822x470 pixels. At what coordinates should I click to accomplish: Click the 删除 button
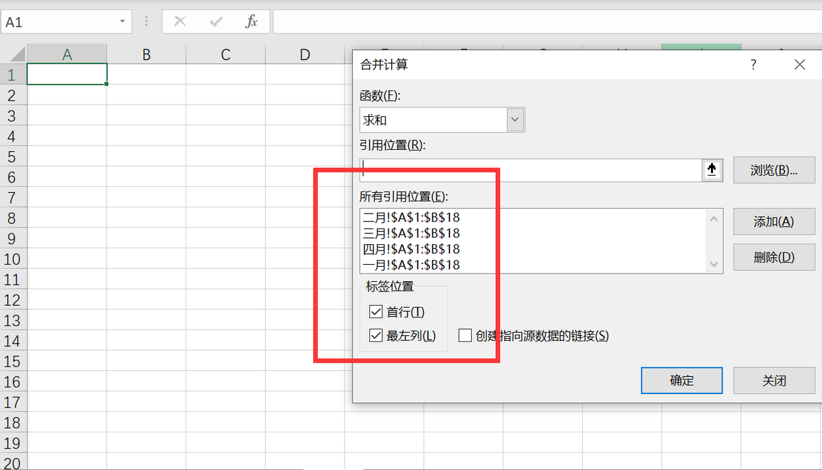(x=774, y=257)
